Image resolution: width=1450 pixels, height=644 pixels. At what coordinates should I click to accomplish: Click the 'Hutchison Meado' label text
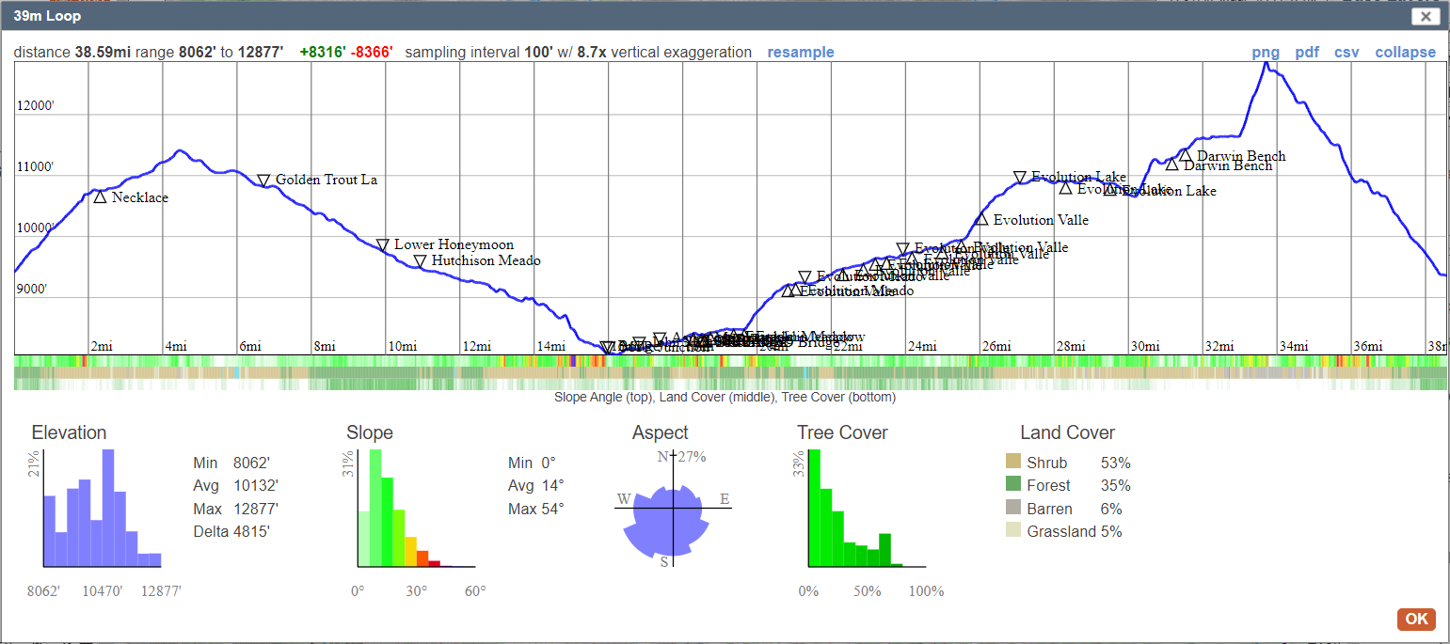coord(486,260)
